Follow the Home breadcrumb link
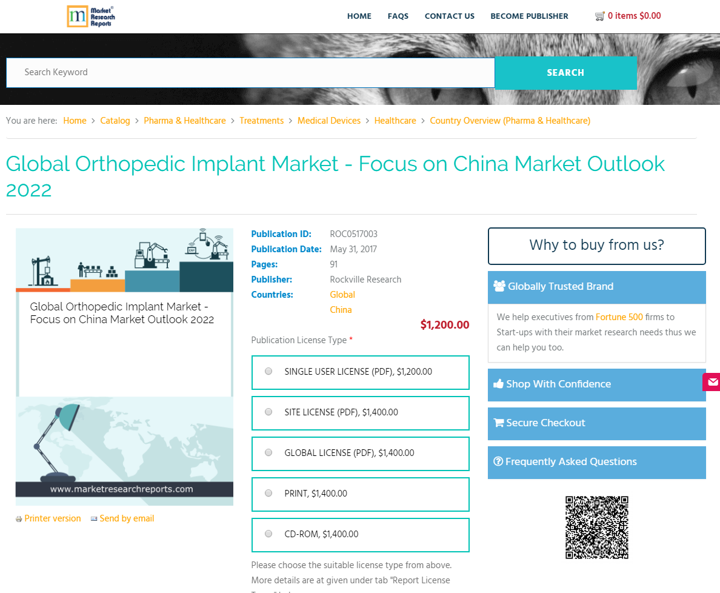This screenshot has height=593, width=720. coord(75,120)
